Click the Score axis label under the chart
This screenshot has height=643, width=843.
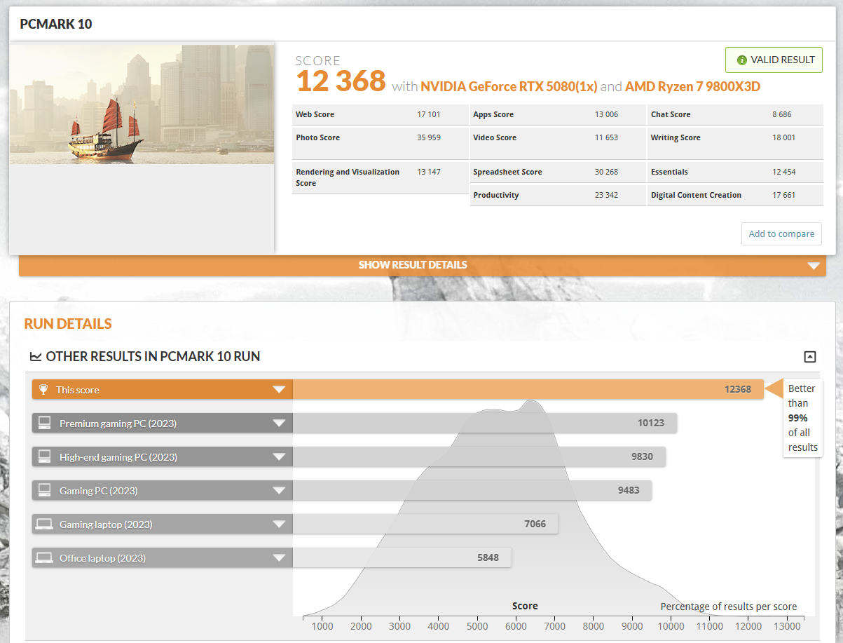pyautogui.click(x=525, y=606)
